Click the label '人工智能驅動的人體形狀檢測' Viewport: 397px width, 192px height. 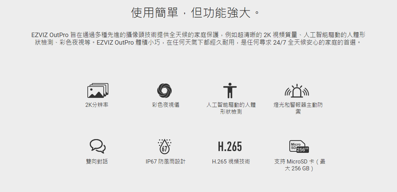click(231, 108)
